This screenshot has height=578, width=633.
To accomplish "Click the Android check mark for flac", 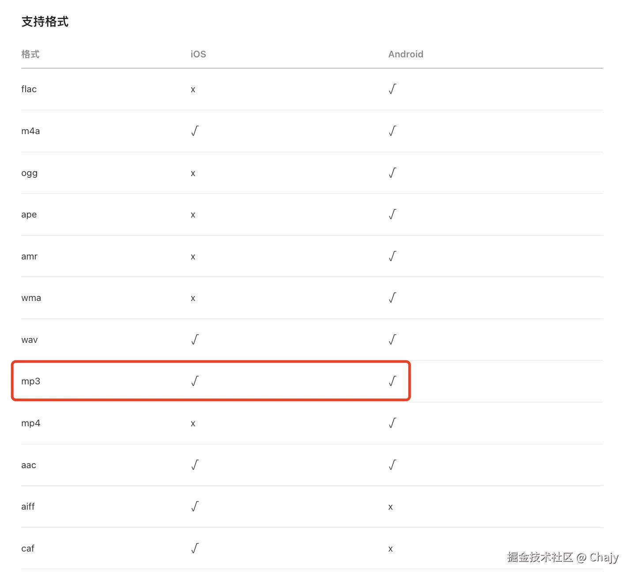I will [392, 89].
